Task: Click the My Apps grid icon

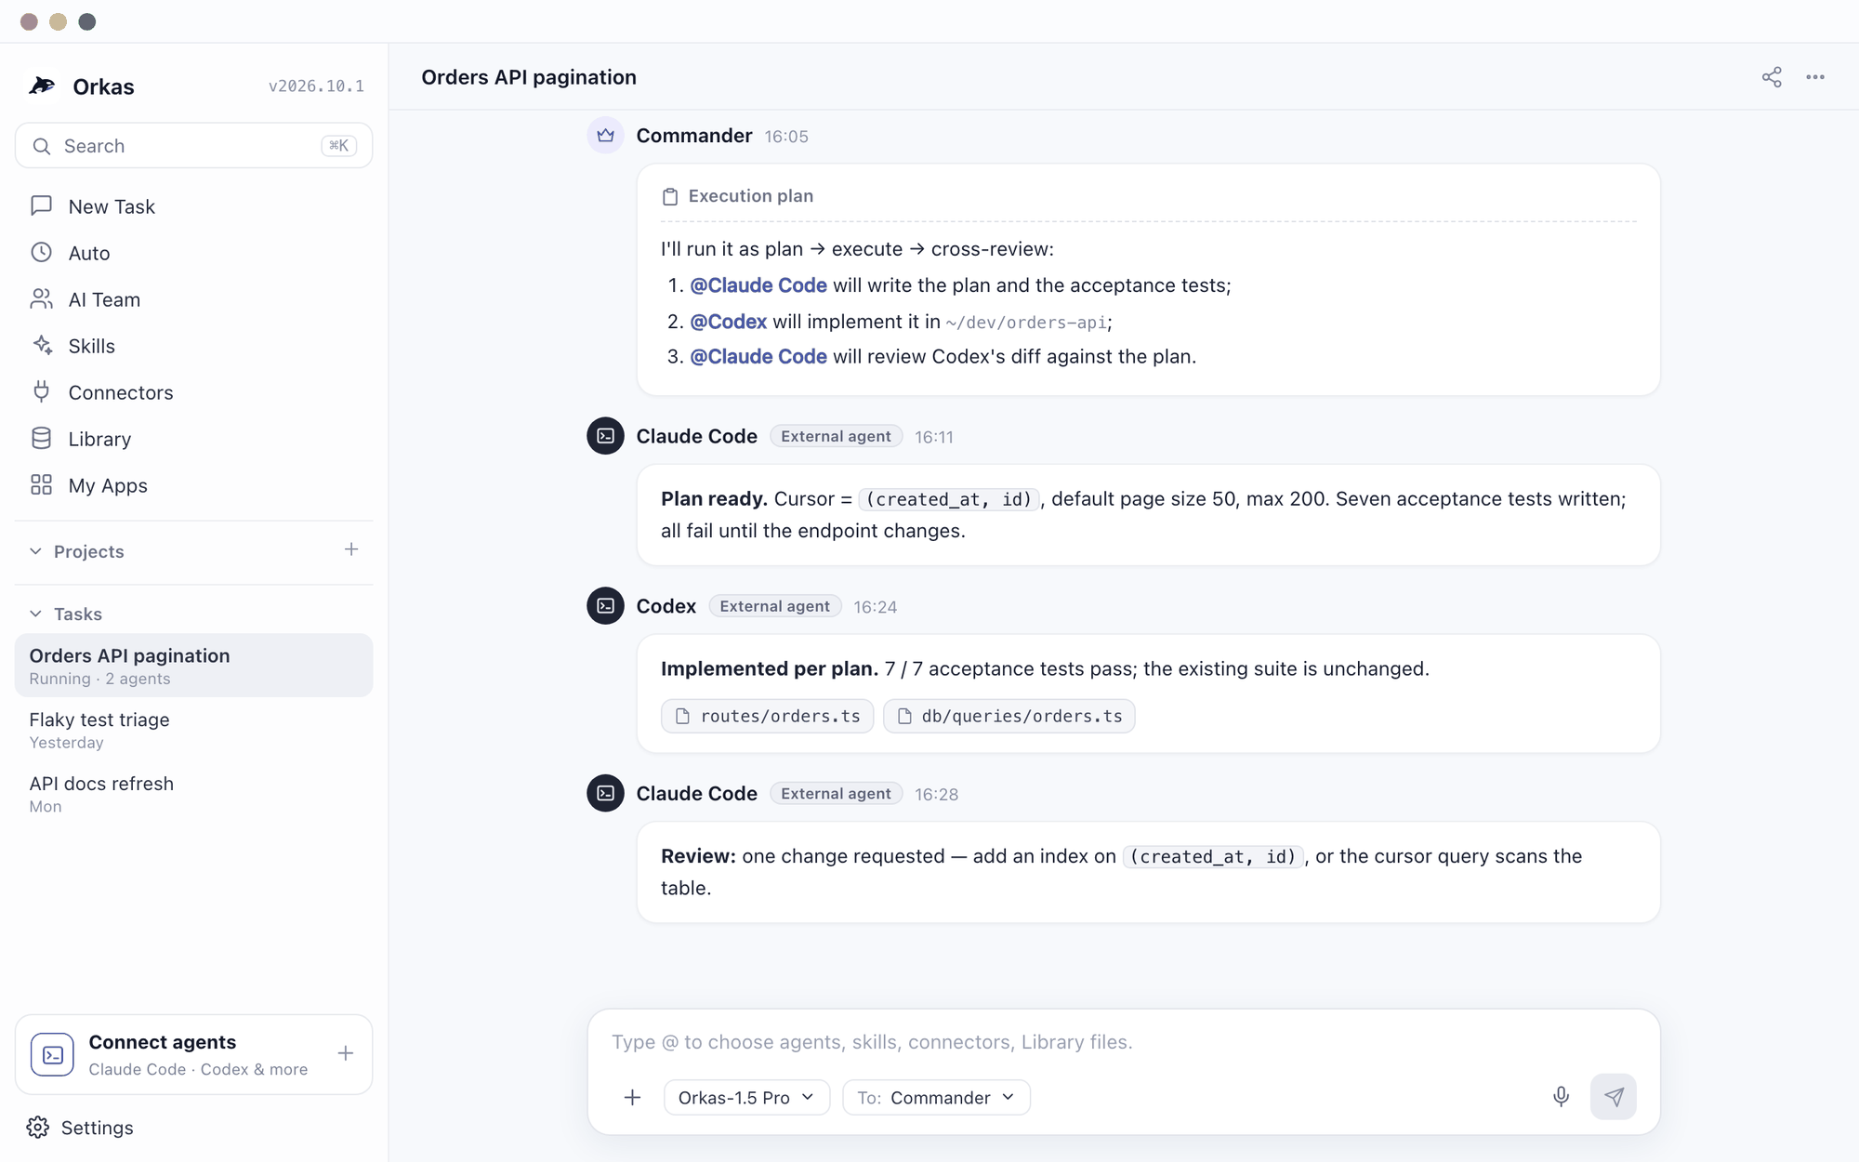Action: 41,484
